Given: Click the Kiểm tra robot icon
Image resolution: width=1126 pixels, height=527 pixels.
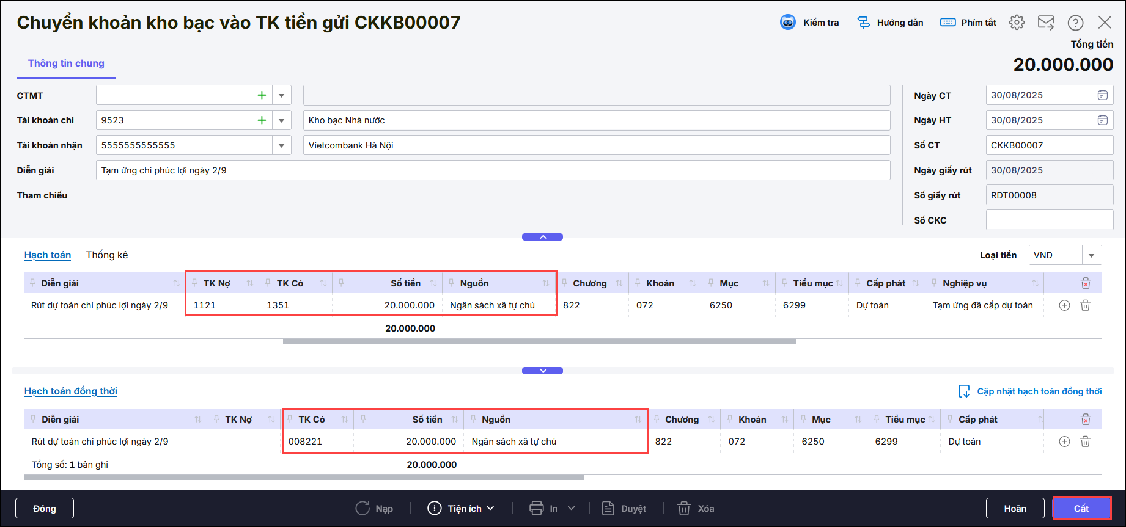Looking at the screenshot, I should click(x=787, y=23).
